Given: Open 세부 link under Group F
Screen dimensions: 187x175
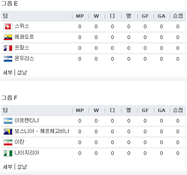Looking at the screenshot, I should tap(8, 167).
